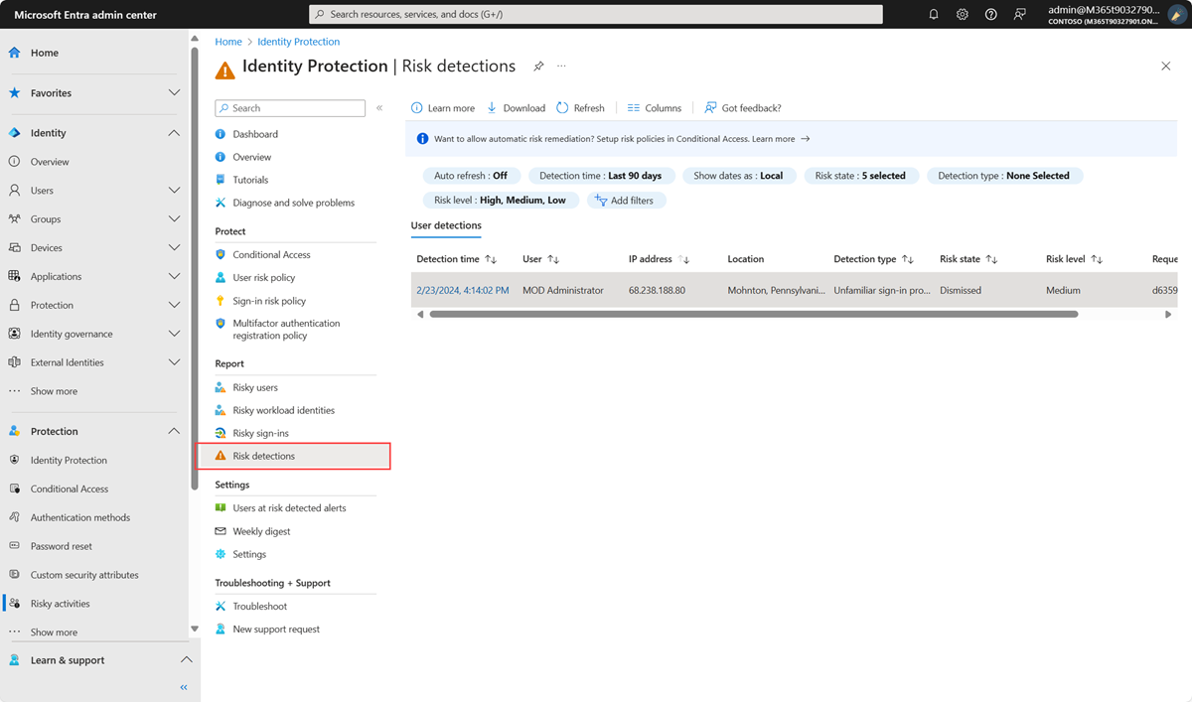The image size is (1192, 702).
Task: Click the Learn more info icon in the toolbar
Action: tap(418, 108)
